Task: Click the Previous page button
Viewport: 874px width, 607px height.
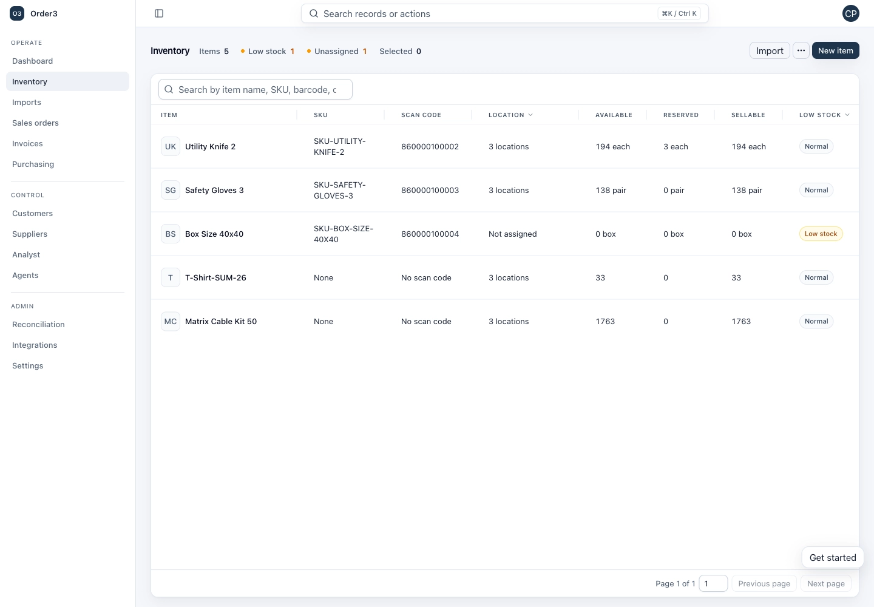Action: (x=764, y=583)
